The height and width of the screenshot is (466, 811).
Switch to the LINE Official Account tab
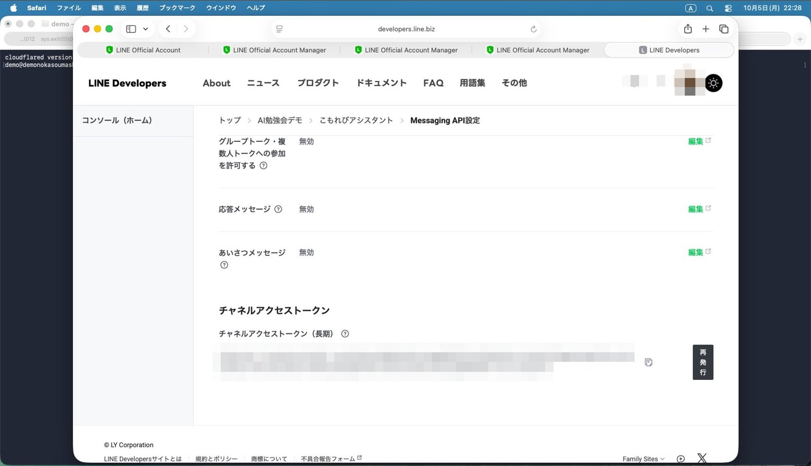click(x=143, y=50)
